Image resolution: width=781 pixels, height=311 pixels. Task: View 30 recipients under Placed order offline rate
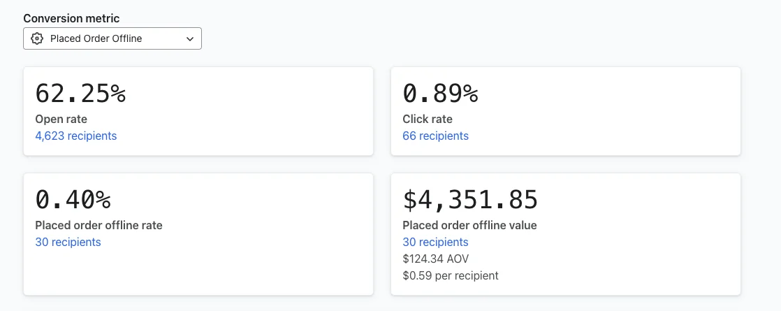pyautogui.click(x=68, y=242)
